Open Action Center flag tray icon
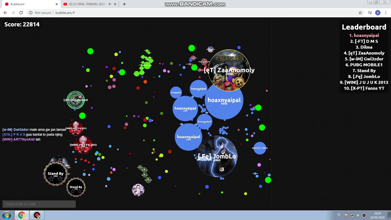 point(346,215)
